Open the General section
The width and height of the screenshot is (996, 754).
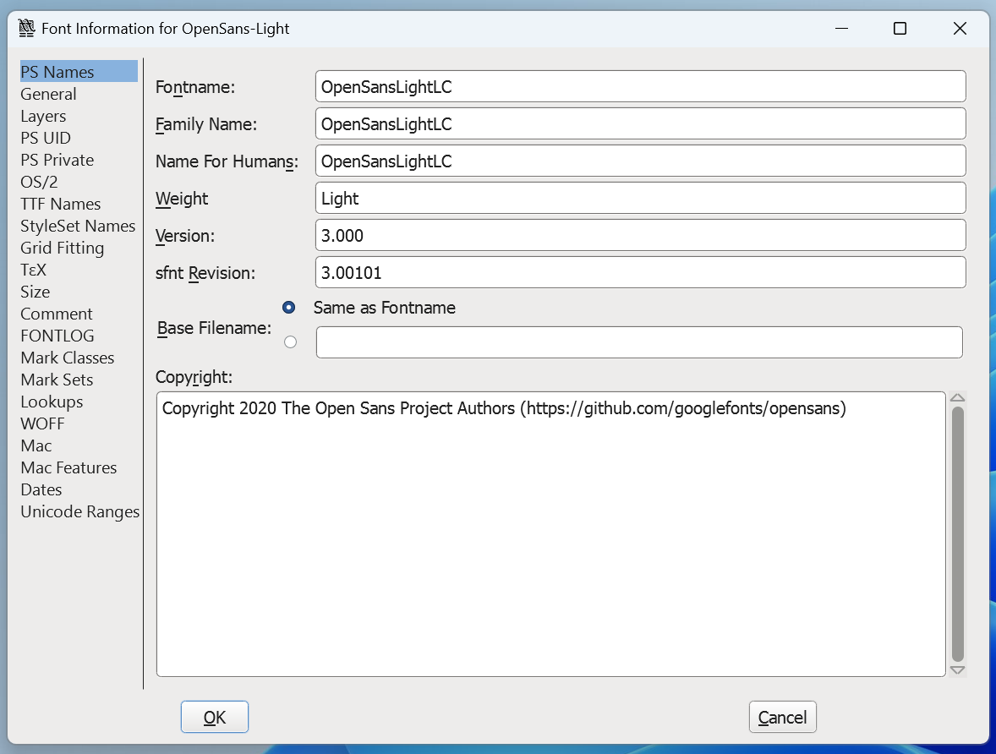click(48, 94)
